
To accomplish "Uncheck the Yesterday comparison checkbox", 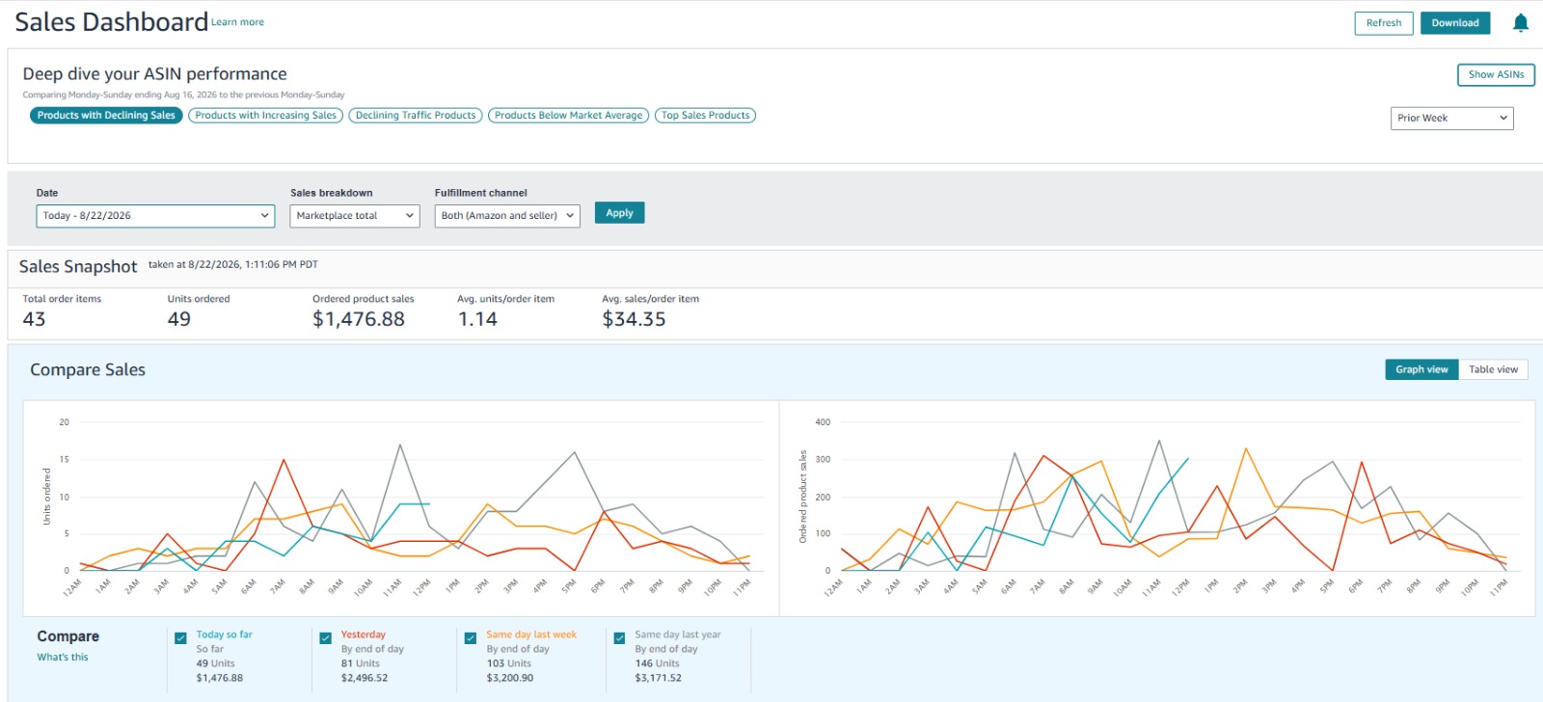I will pyautogui.click(x=325, y=637).
